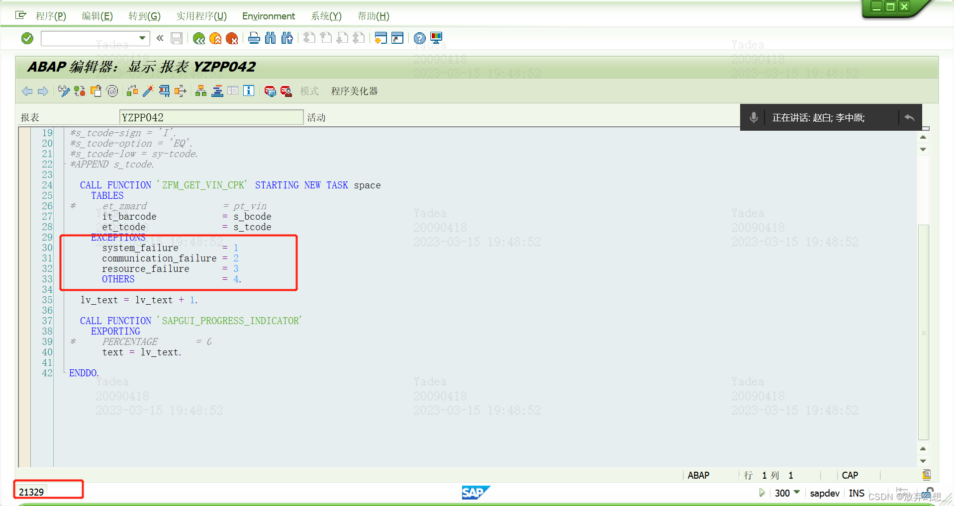Open the 帮助(H) menu

(x=374, y=16)
